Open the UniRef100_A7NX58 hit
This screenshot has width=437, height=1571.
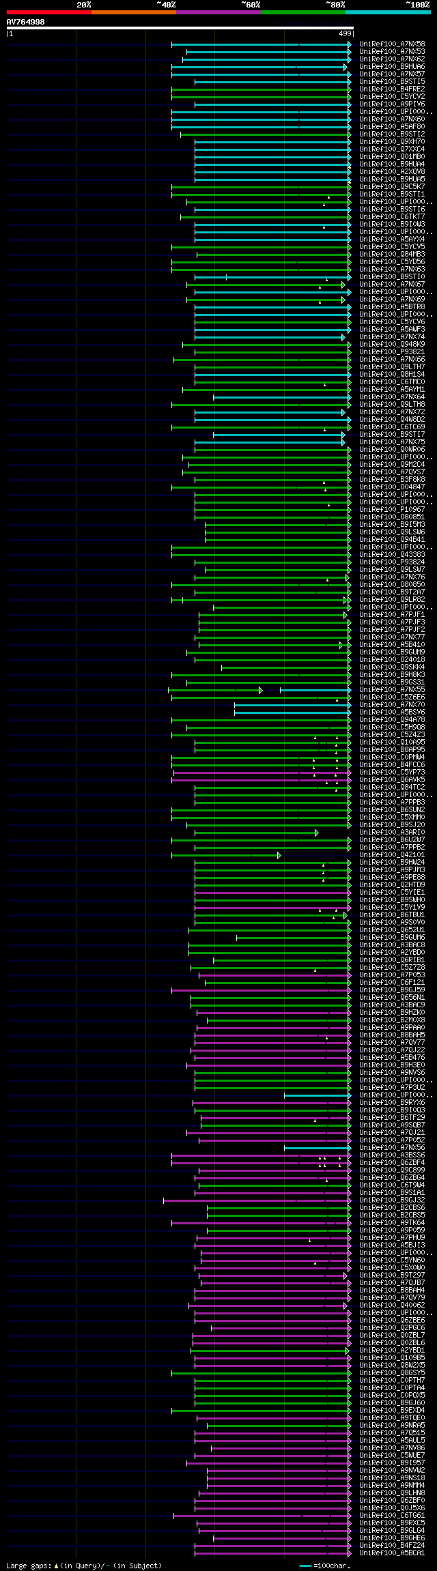[x=392, y=44]
